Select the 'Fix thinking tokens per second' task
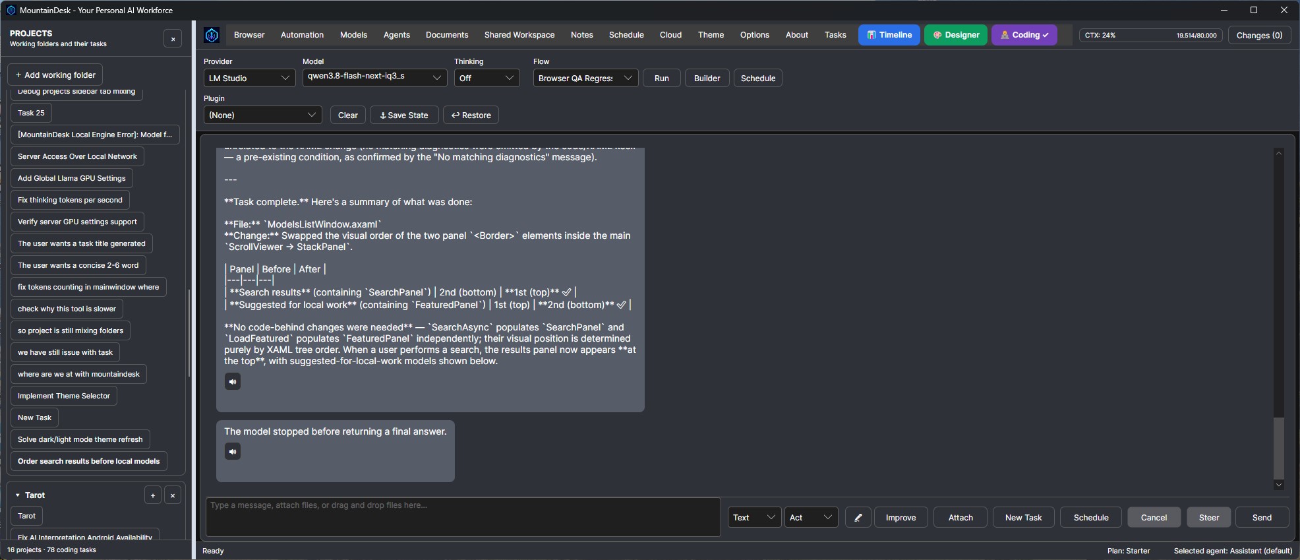The width and height of the screenshot is (1300, 560). (x=70, y=200)
